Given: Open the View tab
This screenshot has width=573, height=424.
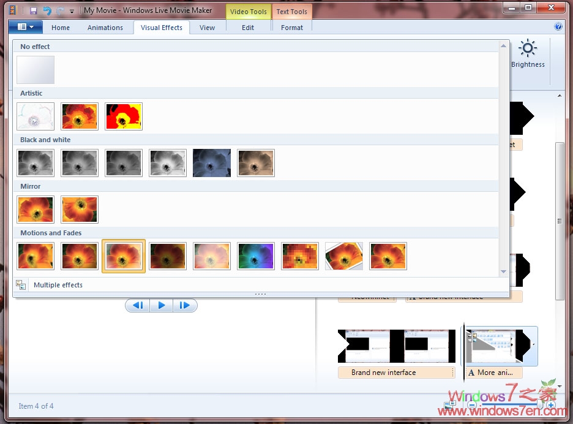Looking at the screenshot, I should pos(207,28).
